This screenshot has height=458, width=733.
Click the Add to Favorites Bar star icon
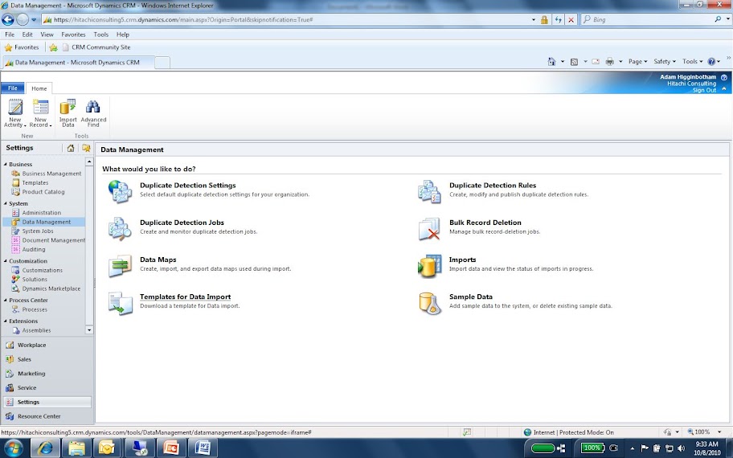coord(53,47)
